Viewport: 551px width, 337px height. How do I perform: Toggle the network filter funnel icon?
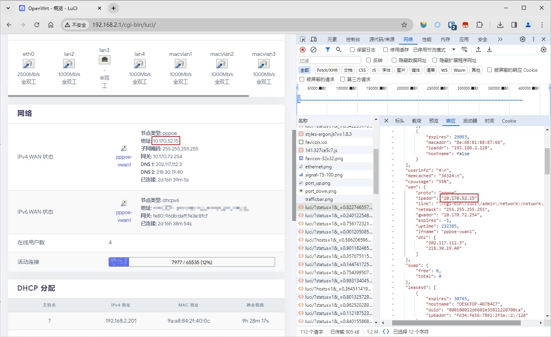point(328,50)
